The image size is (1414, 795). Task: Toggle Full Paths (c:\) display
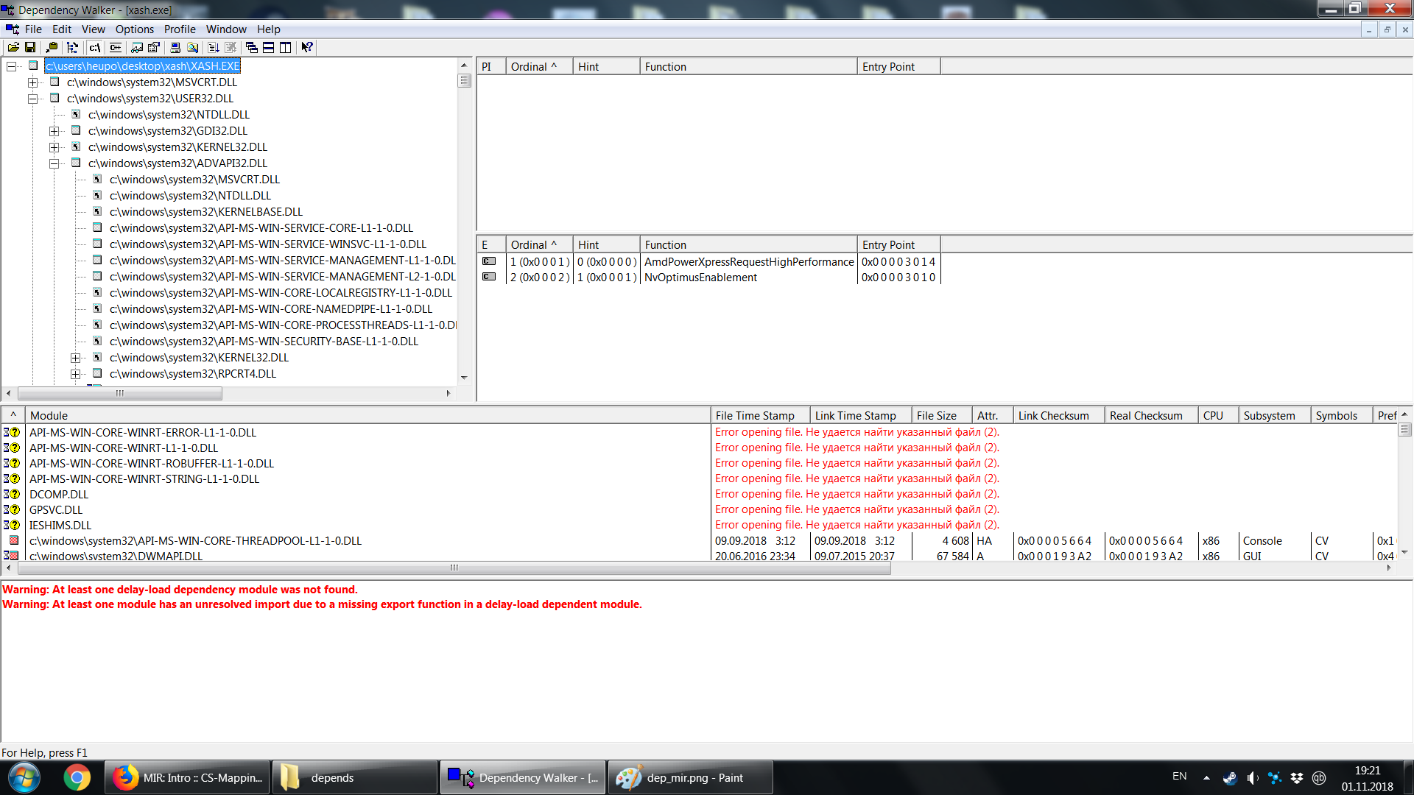coord(94,47)
